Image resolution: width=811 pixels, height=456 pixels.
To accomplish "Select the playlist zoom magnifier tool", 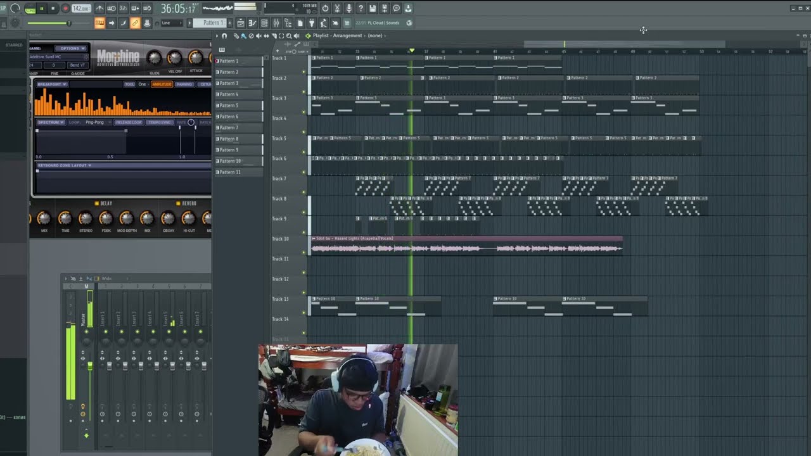I will coord(289,36).
